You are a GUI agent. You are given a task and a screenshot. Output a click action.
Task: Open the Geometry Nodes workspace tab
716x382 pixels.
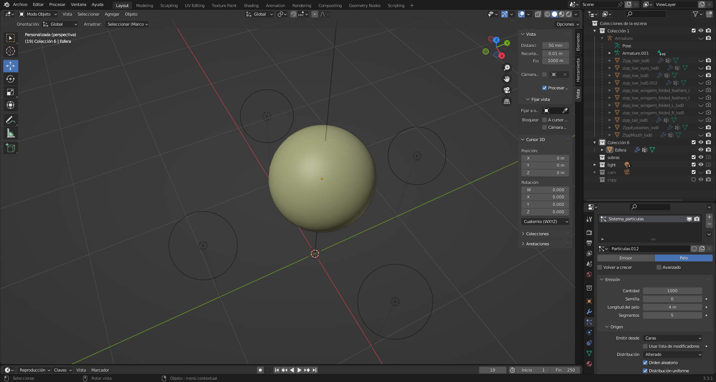[364, 6]
